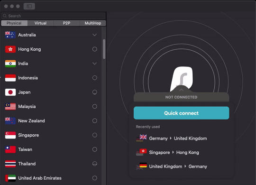Click the Japan country name
This screenshot has width=256, height=185.
[24, 92]
